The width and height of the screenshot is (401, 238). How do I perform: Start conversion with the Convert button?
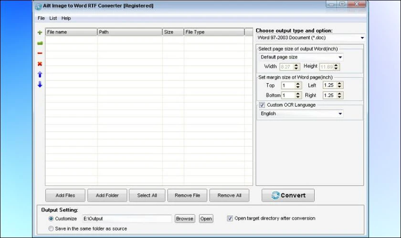coord(288,196)
